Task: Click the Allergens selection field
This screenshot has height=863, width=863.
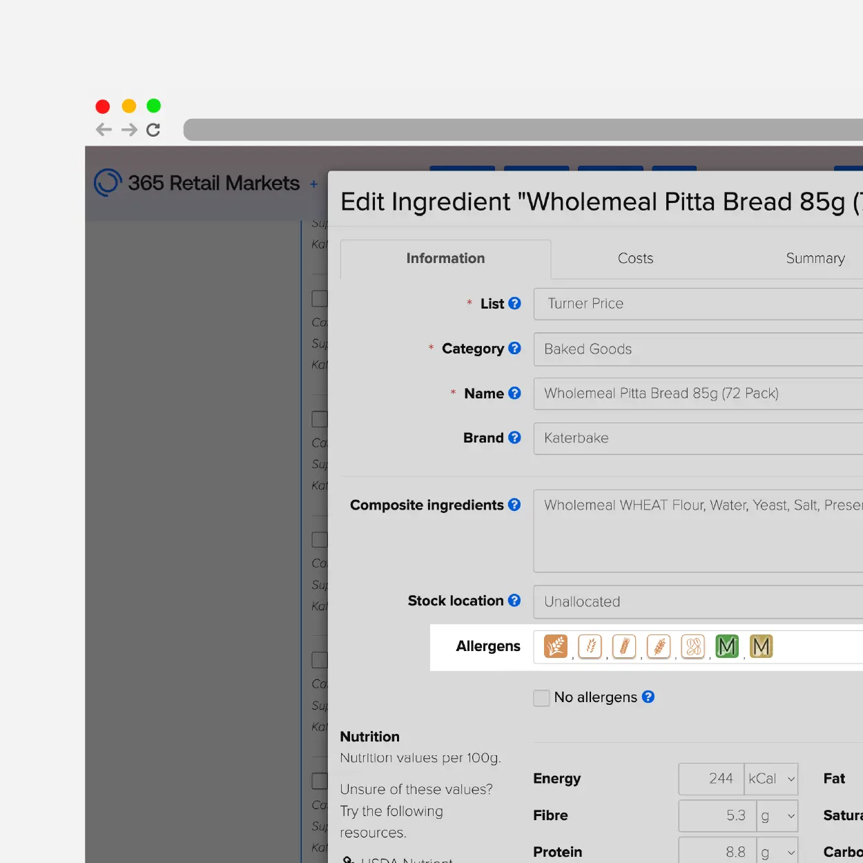Action: (698, 647)
